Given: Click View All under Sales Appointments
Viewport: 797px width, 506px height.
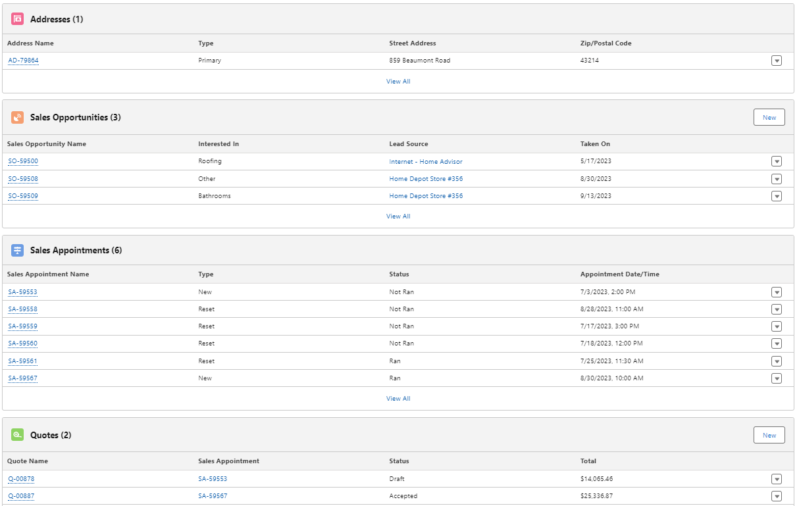Looking at the screenshot, I should click(x=398, y=399).
